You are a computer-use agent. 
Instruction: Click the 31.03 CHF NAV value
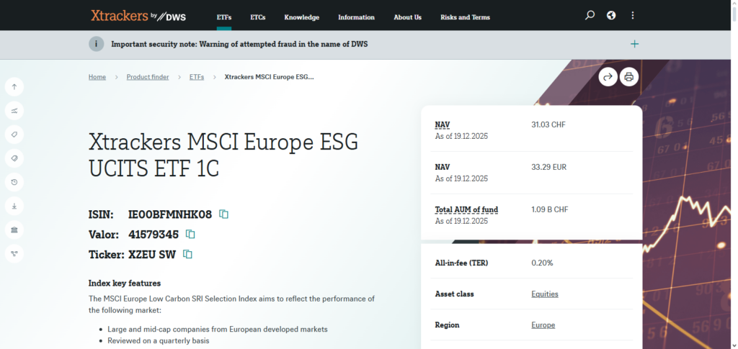[548, 125]
